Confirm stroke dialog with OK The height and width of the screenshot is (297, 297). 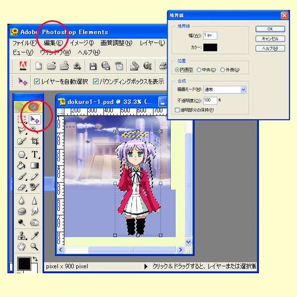[270, 29]
